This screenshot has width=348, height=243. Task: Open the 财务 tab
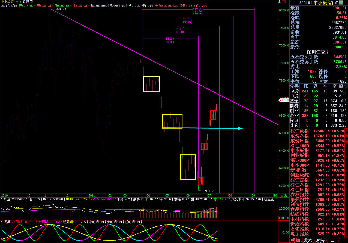point(320,241)
